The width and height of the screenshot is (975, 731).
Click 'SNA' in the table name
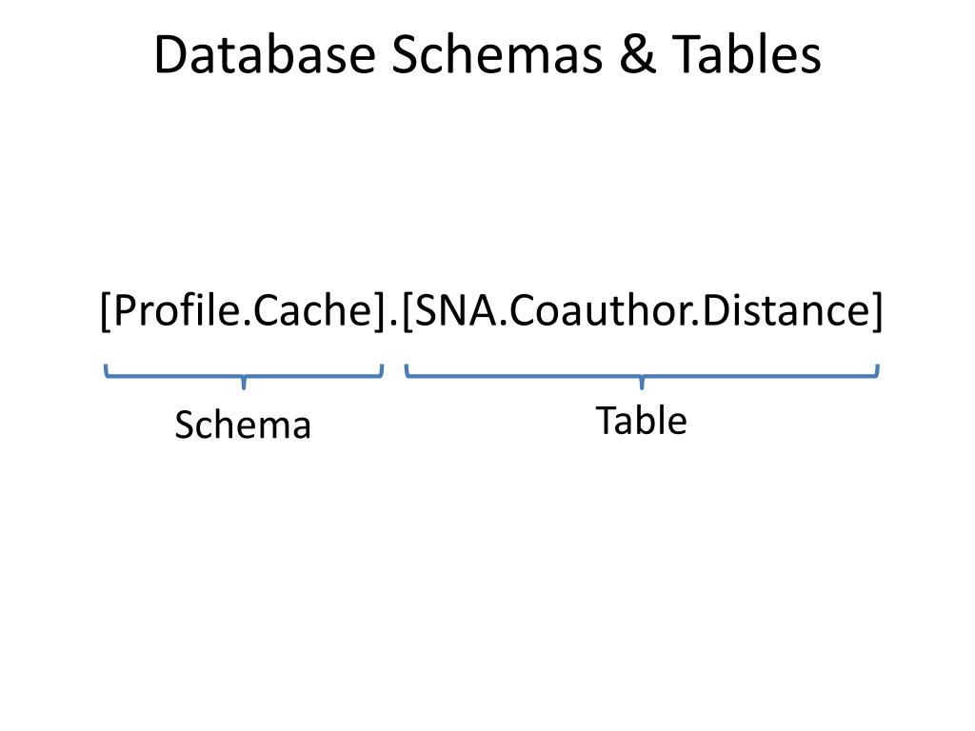coord(456,309)
